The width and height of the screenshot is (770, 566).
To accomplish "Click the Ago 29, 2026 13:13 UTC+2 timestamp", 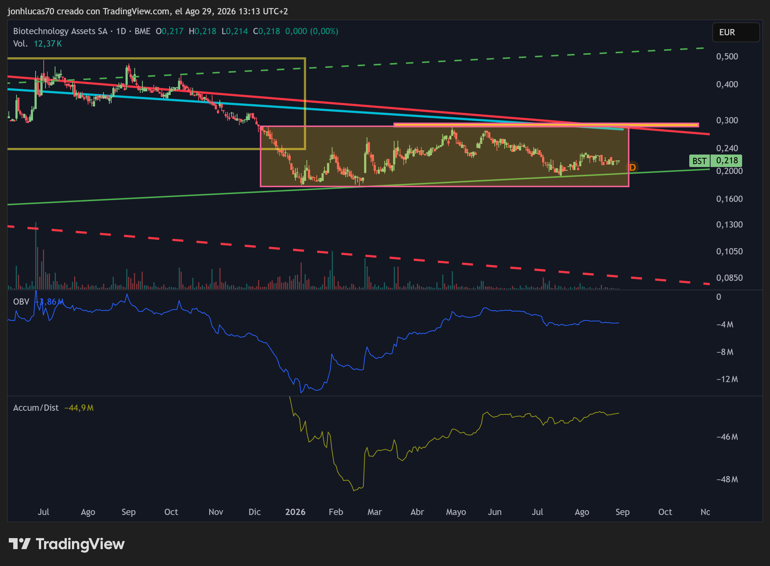I will click(236, 11).
